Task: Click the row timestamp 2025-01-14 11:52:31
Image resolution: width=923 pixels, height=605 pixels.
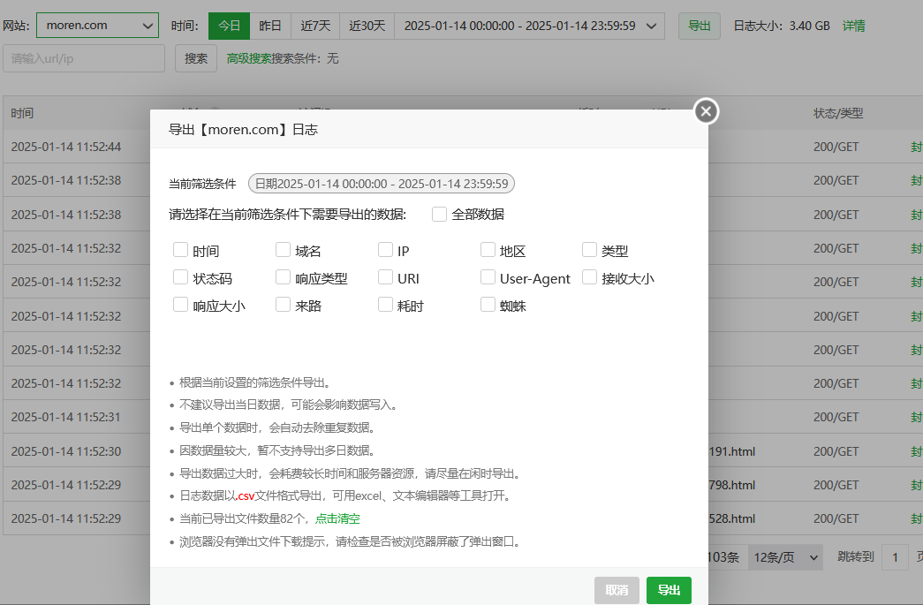Action: tap(66, 417)
